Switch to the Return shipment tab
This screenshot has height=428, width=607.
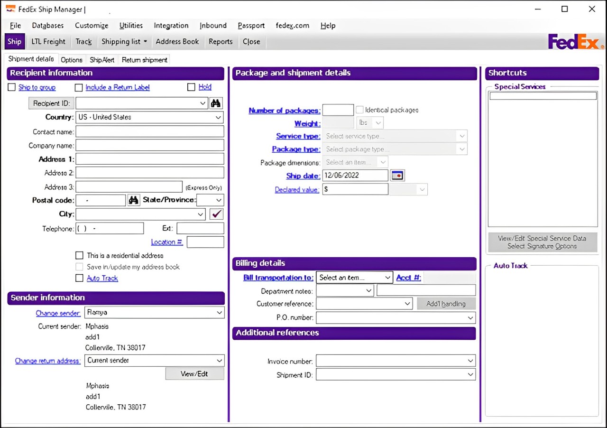point(145,60)
